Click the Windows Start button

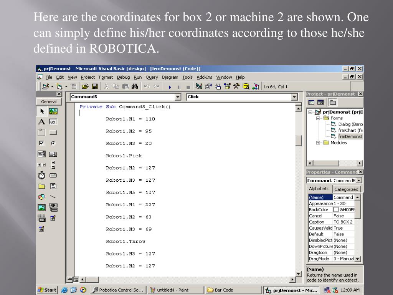(x=47, y=290)
